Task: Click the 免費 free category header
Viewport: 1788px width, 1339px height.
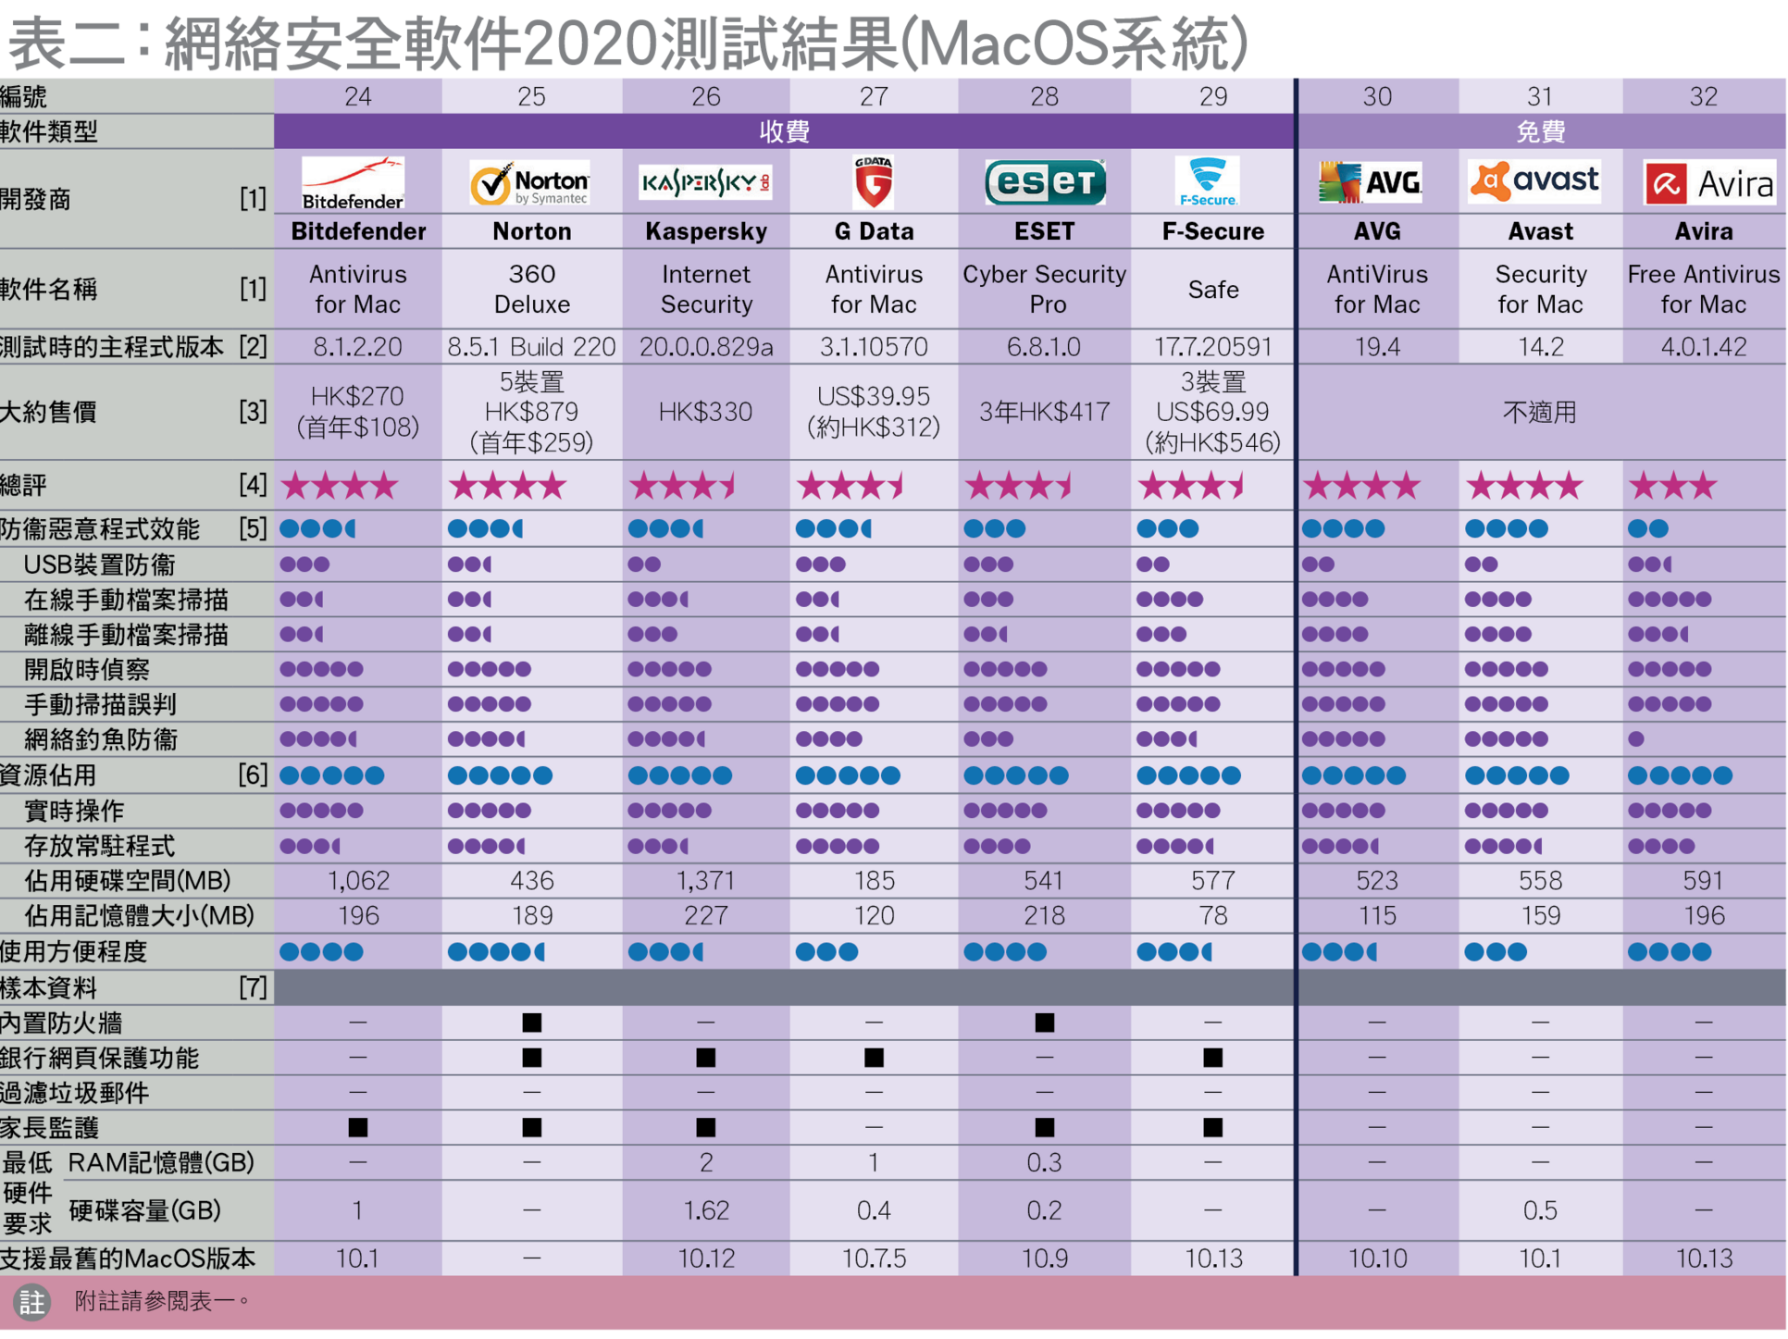Action: 1540,131
